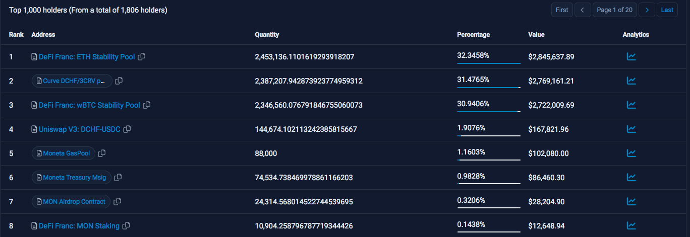Open DeFi Franc: wBTC Stability Pool link
This screenshot has height=237, width=690.
[89, 105]
